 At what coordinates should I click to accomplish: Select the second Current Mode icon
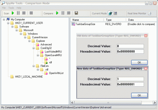pos(115,13)
